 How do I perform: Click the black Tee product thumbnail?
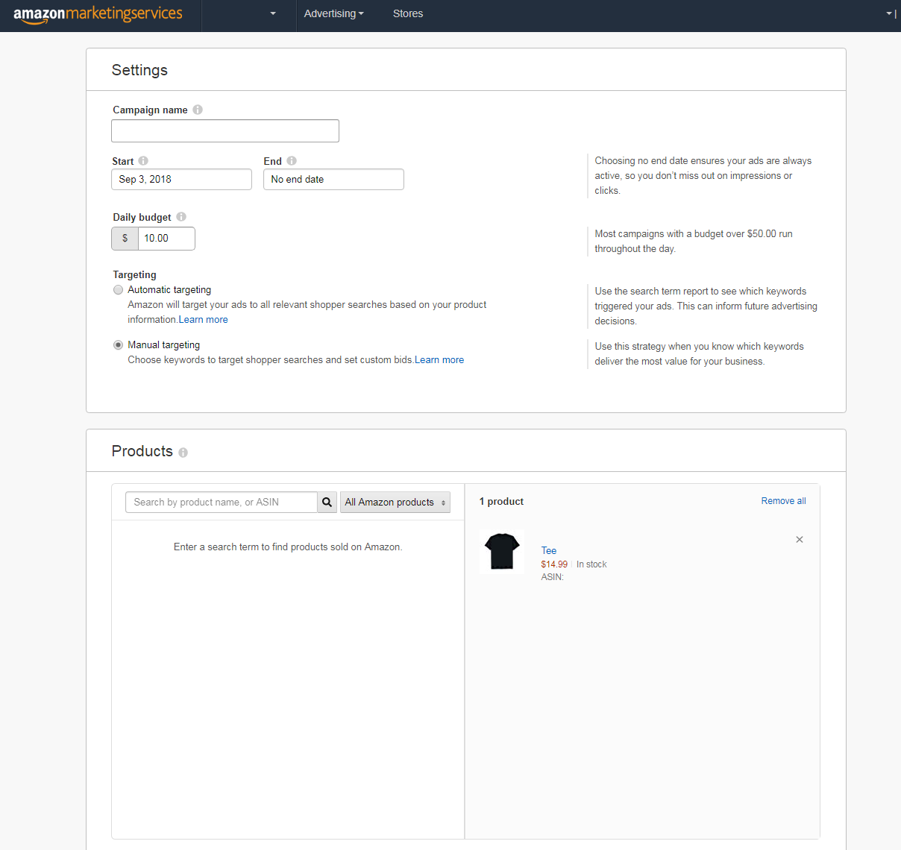[x=502, y=552]
